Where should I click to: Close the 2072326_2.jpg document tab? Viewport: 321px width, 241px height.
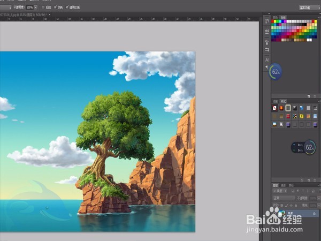pyautogui.click(x=49, y=15)
